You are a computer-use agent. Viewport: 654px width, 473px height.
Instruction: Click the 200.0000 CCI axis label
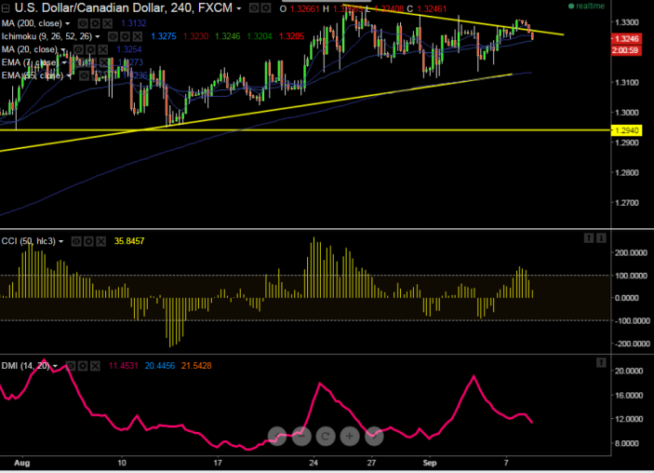click(630, 253)
